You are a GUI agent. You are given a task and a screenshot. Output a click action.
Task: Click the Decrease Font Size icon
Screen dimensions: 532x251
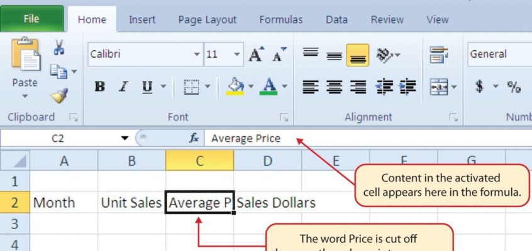(280, 54)
